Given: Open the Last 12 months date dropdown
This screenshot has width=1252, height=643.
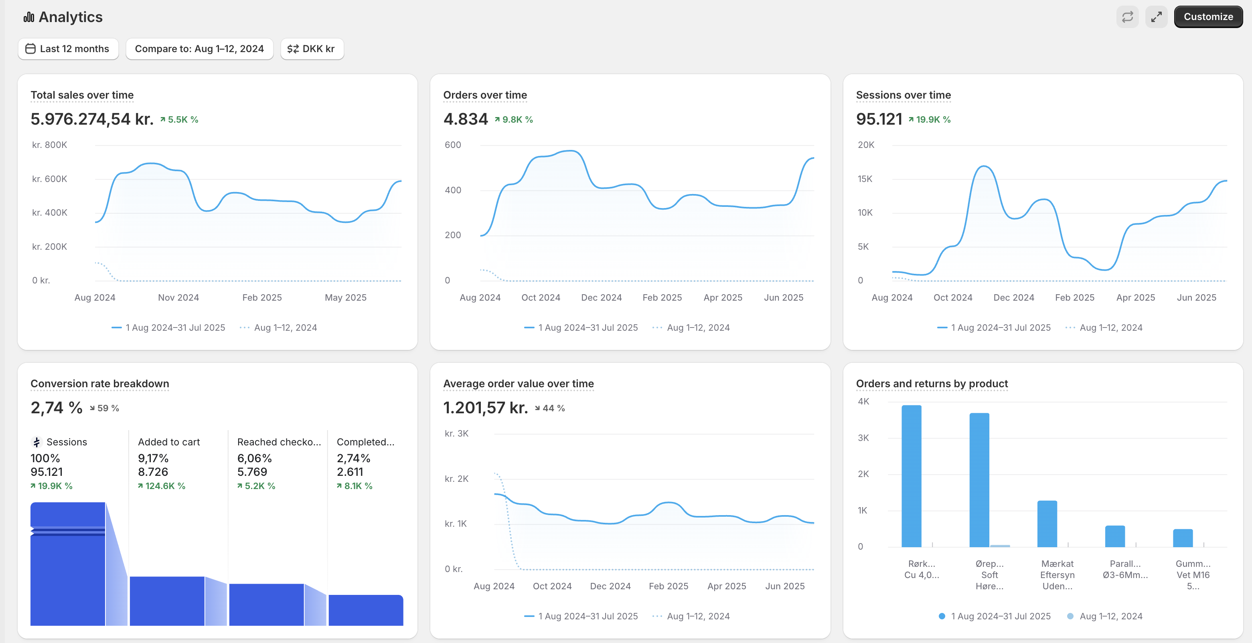Looking at the screenshot, I should pyautogui.click(x=68, y=49).
